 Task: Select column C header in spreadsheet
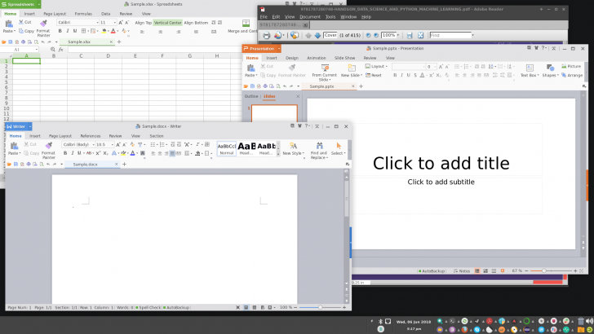[81, 55]
